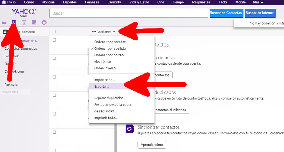284x152 pixels.
Task: Open Celebrity in top navigation
Action: coord(114,2)
